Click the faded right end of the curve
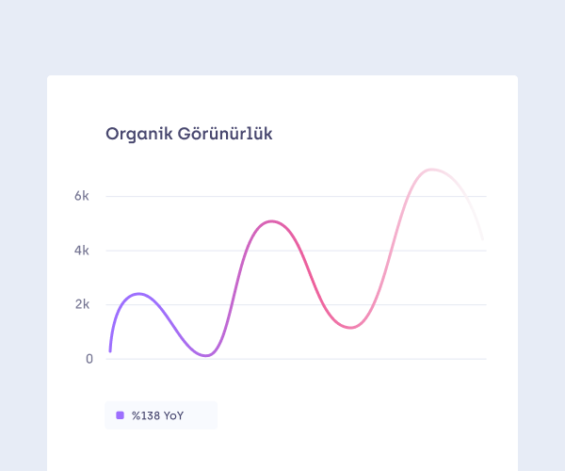565x471 pixels. point(481,237)
